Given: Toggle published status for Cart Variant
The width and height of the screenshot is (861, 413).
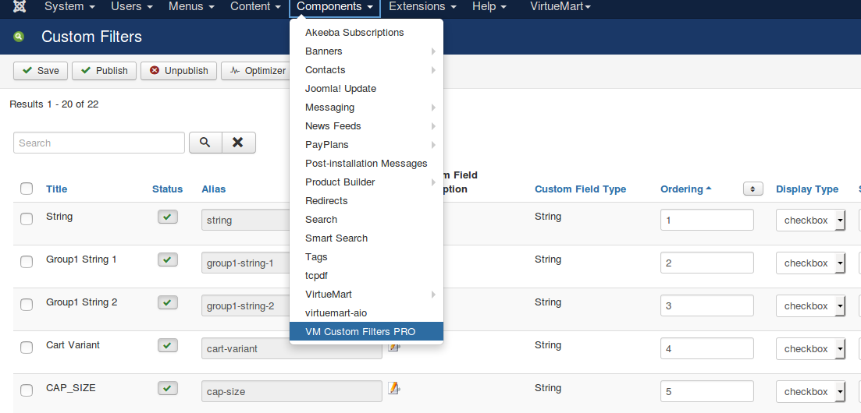Looking at the screenshot, I should pos(168,345).
